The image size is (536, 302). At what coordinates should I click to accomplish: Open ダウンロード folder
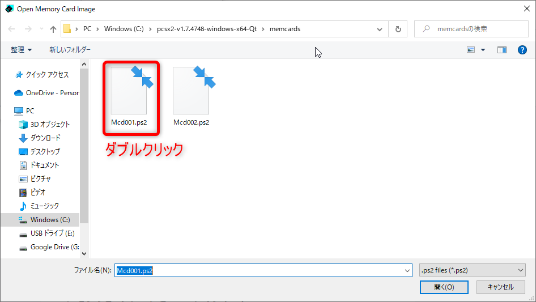[40, 138]
